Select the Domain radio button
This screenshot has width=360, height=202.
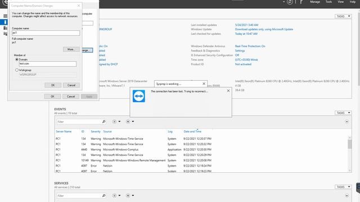(x=17, y=59)
